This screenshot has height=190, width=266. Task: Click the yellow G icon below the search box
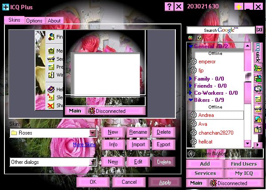coord(199,38)
